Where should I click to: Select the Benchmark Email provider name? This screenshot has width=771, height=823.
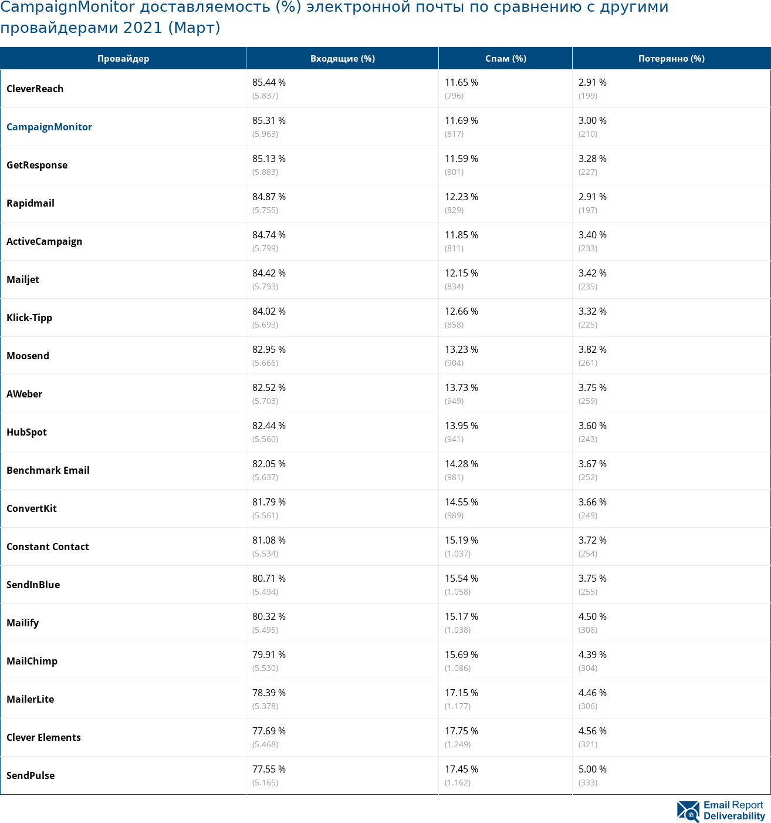coord(48,470)
